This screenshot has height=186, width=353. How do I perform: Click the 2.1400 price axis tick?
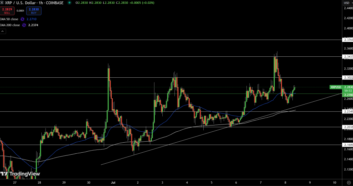pos(348,159)
